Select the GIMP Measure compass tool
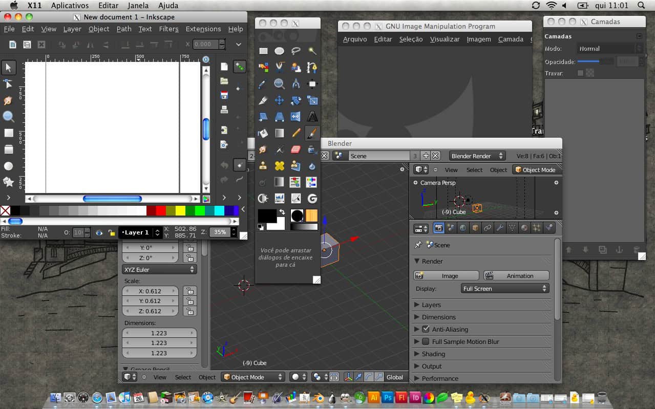Viewport: 655px width, 409px height. pyautogui.click(x=296, y=84)
